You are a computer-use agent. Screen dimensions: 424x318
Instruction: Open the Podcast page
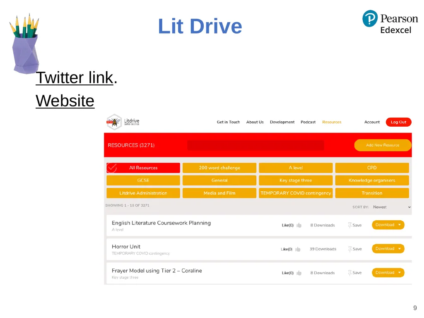coord(308,122)
